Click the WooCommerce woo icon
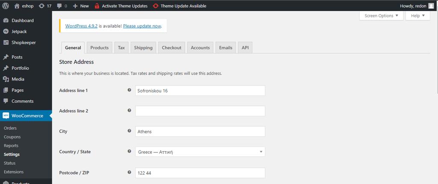This screenshot has width=438, height=184. tap(6, 115)
